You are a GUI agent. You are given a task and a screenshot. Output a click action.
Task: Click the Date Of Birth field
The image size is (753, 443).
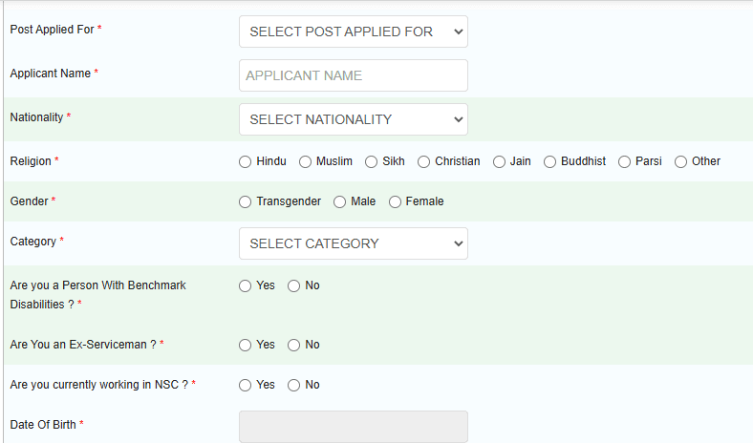(353, 426)
